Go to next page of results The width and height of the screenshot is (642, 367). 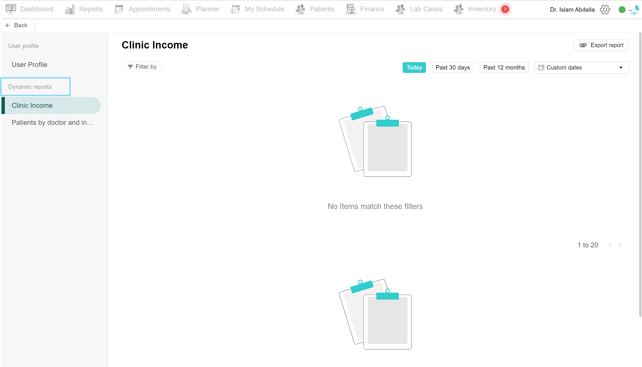[x=620, y=245]
